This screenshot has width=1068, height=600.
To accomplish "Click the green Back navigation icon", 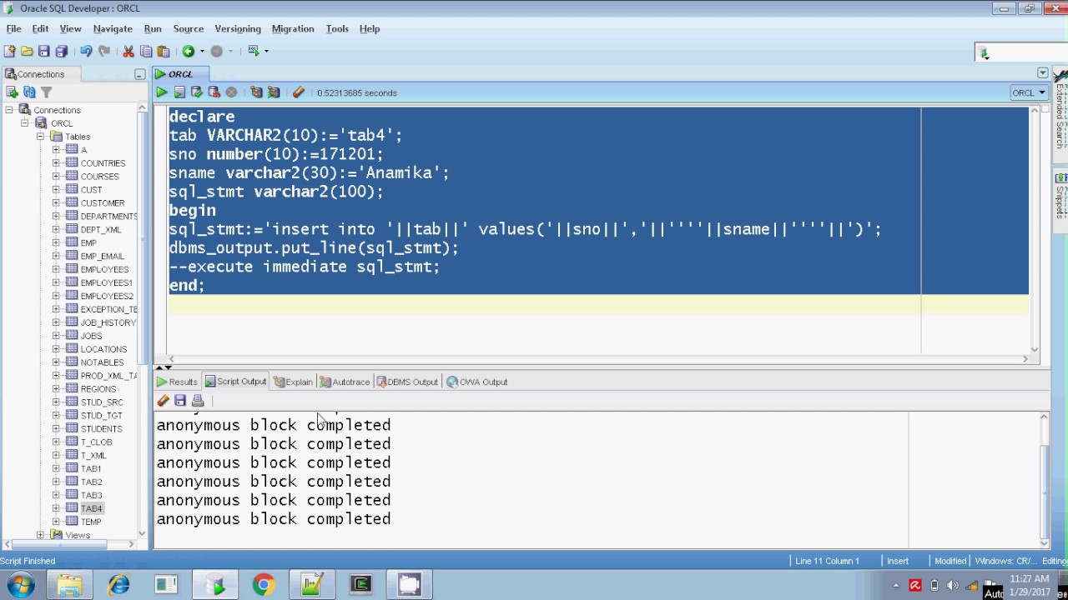I will [189, 51].
